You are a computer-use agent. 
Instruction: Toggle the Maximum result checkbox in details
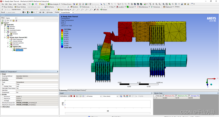[3, 99]
